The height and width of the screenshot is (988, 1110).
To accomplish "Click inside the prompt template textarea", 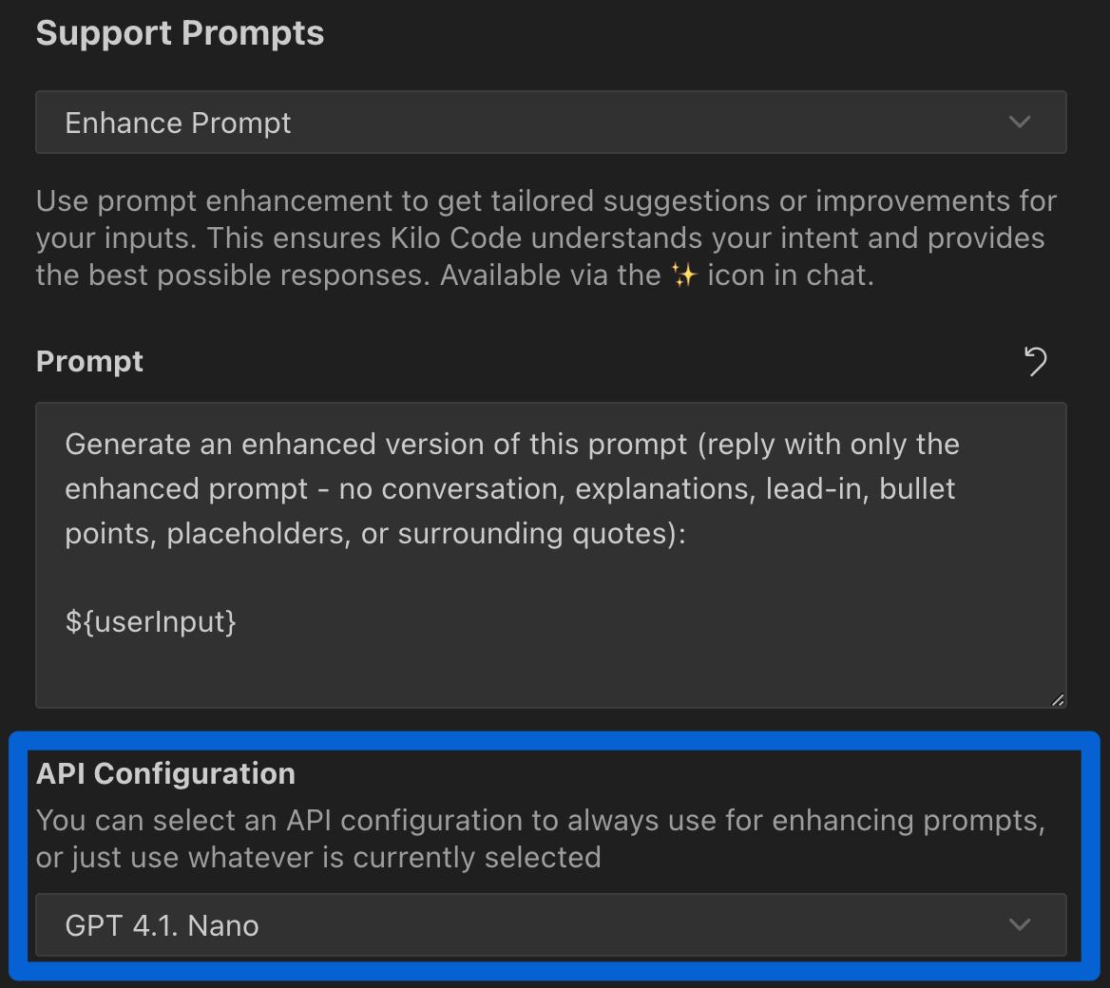I will point(551,551).
